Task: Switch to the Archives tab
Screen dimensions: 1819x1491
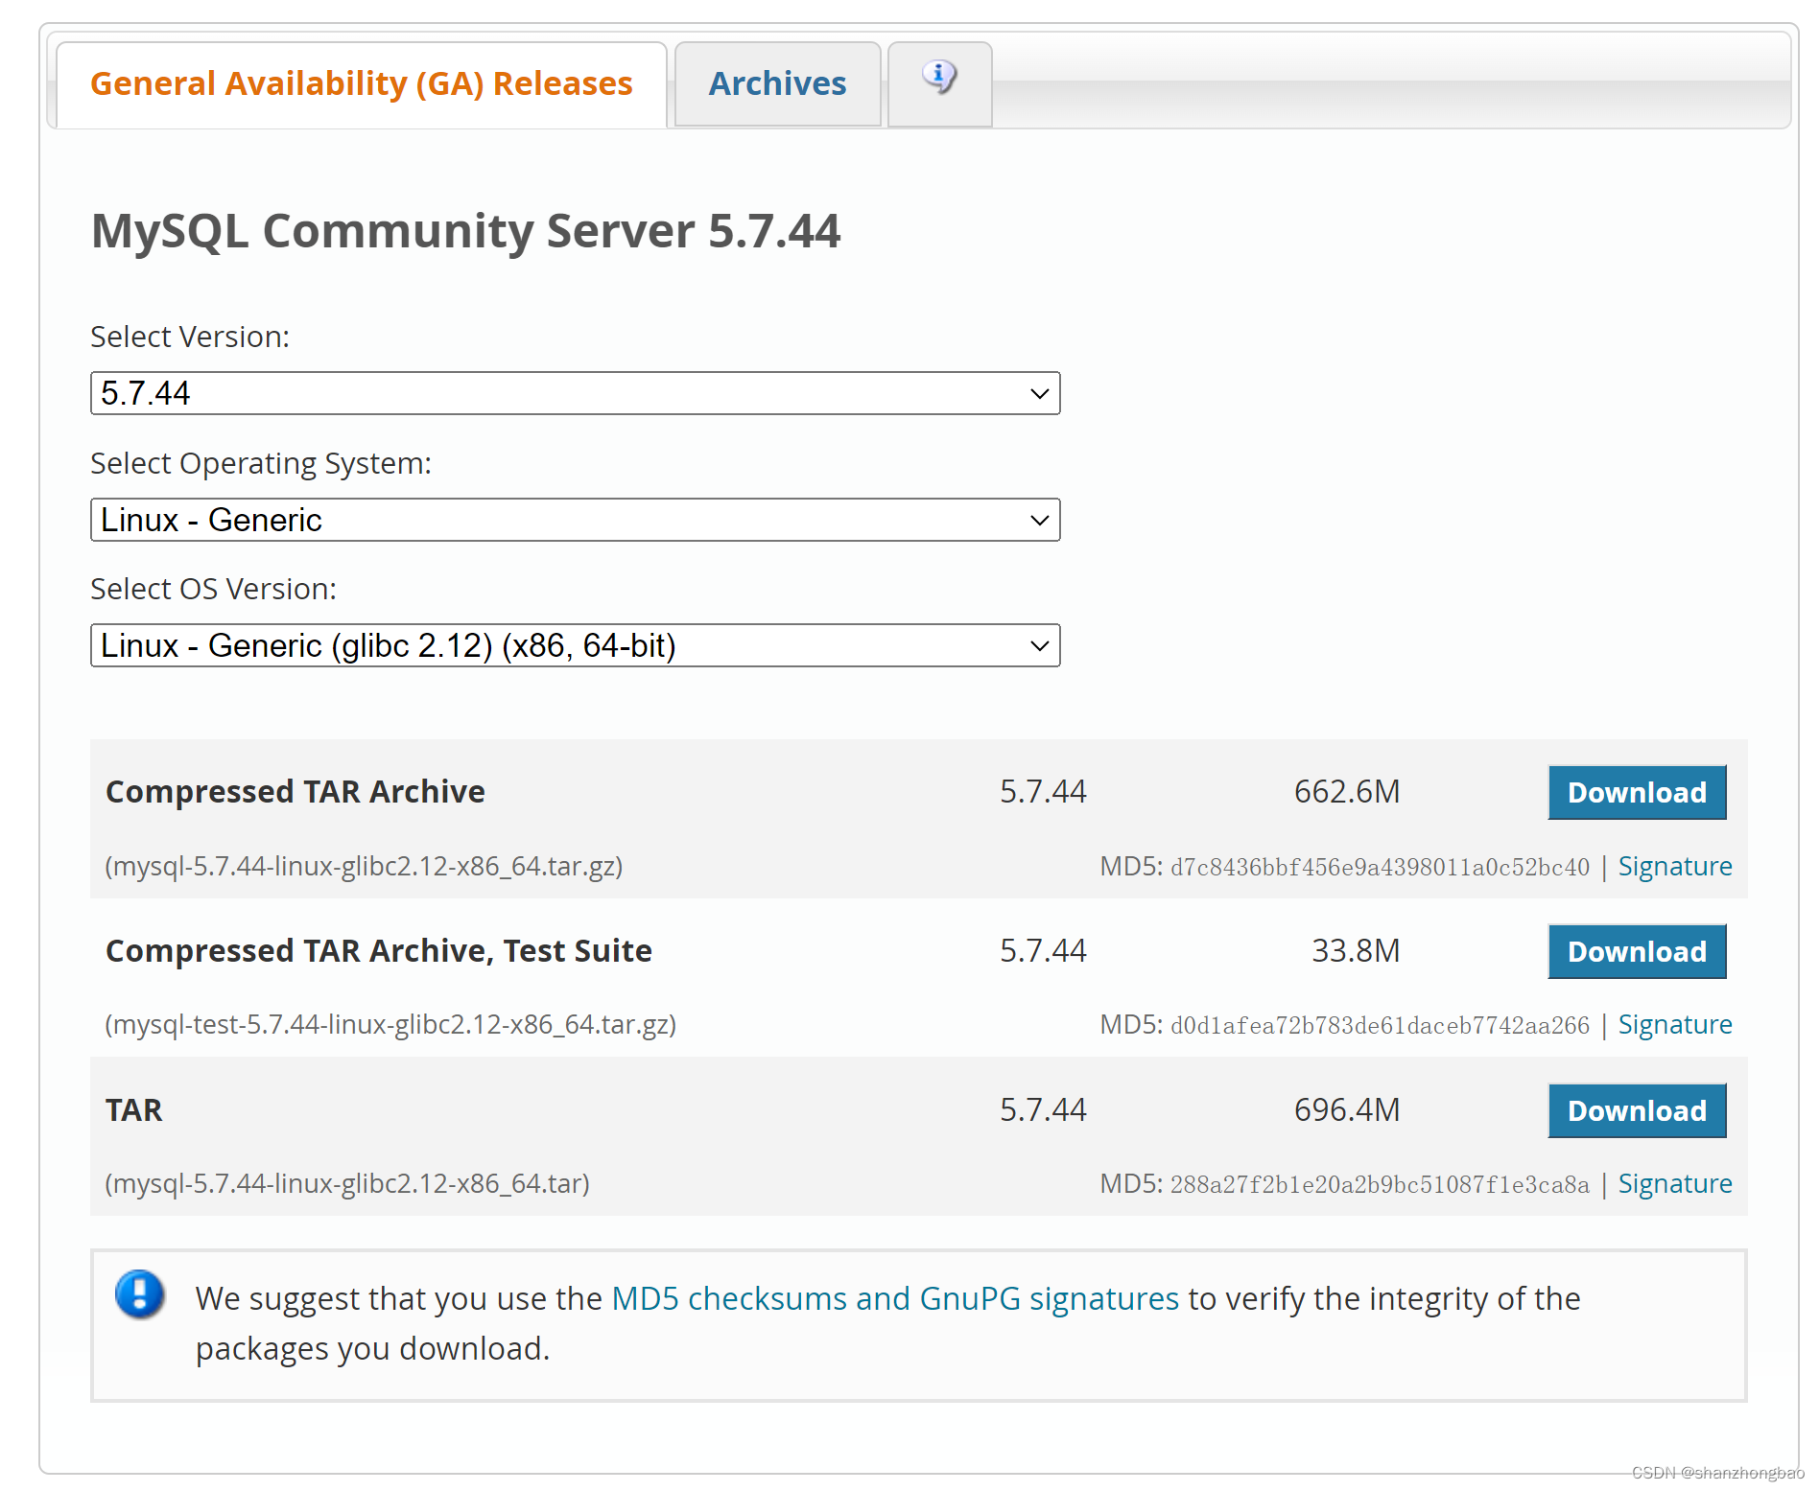Action: [777, 83]
